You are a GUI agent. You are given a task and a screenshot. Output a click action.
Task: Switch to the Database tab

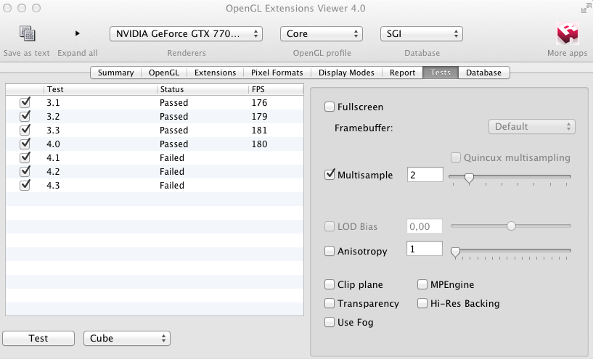(x=483, y=73)
